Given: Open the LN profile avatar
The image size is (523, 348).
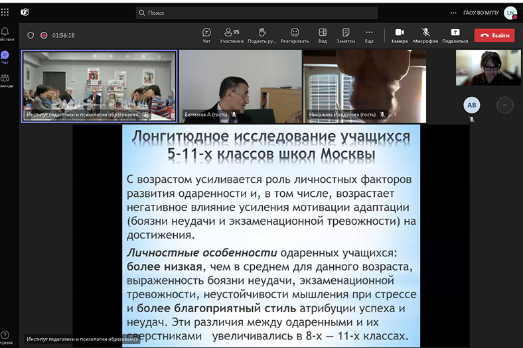Looking at the screenshot, I should [x=510, y=13].
